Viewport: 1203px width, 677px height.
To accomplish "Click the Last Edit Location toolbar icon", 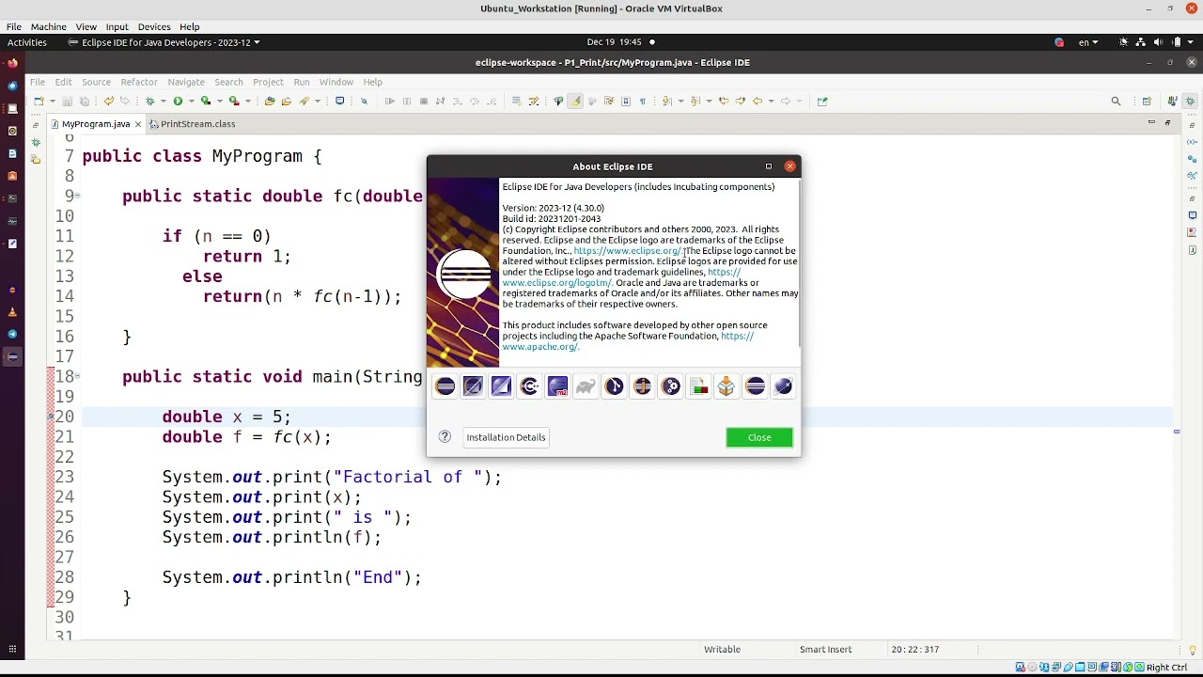I will (x=724, y=101).
